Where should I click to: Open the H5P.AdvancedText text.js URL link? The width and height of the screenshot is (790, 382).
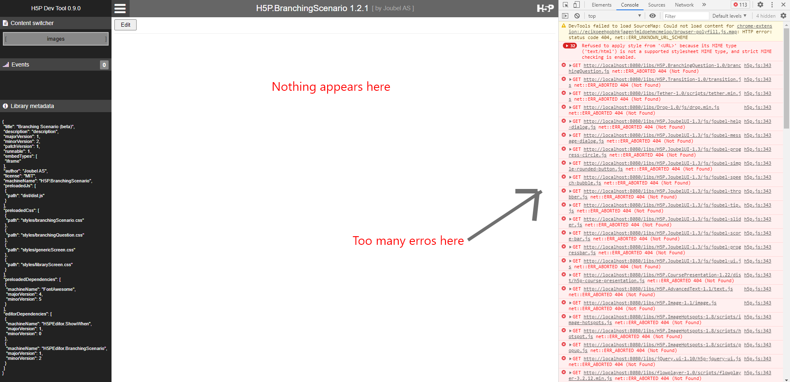pyautogui.click(x=658, y=289)
